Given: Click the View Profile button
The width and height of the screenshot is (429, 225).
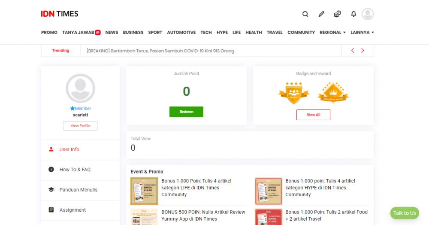Looking at the screenshot, I should (x=81, y=126).
